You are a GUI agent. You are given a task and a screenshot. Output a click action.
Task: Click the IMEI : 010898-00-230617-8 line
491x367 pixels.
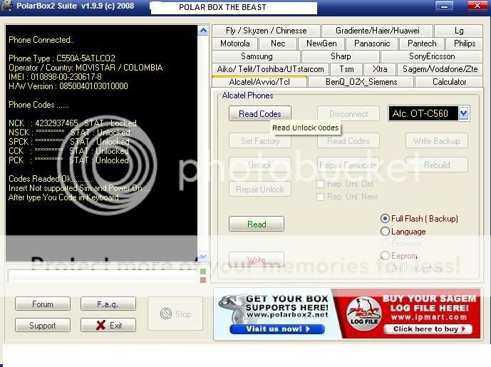(55, 77)
